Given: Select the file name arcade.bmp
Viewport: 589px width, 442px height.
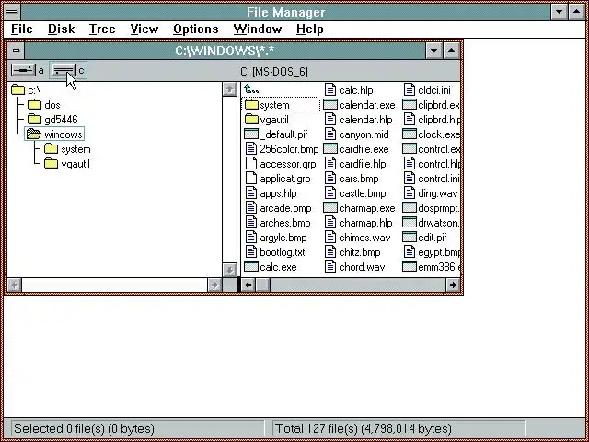Looking at the screenshot, I should pos(285,208).
